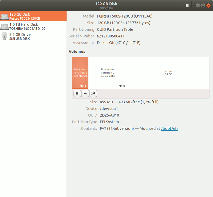Close the Disks window

pos(208,6)
